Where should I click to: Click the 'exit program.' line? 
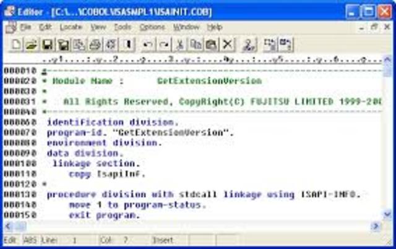click(x=105, y=215)
